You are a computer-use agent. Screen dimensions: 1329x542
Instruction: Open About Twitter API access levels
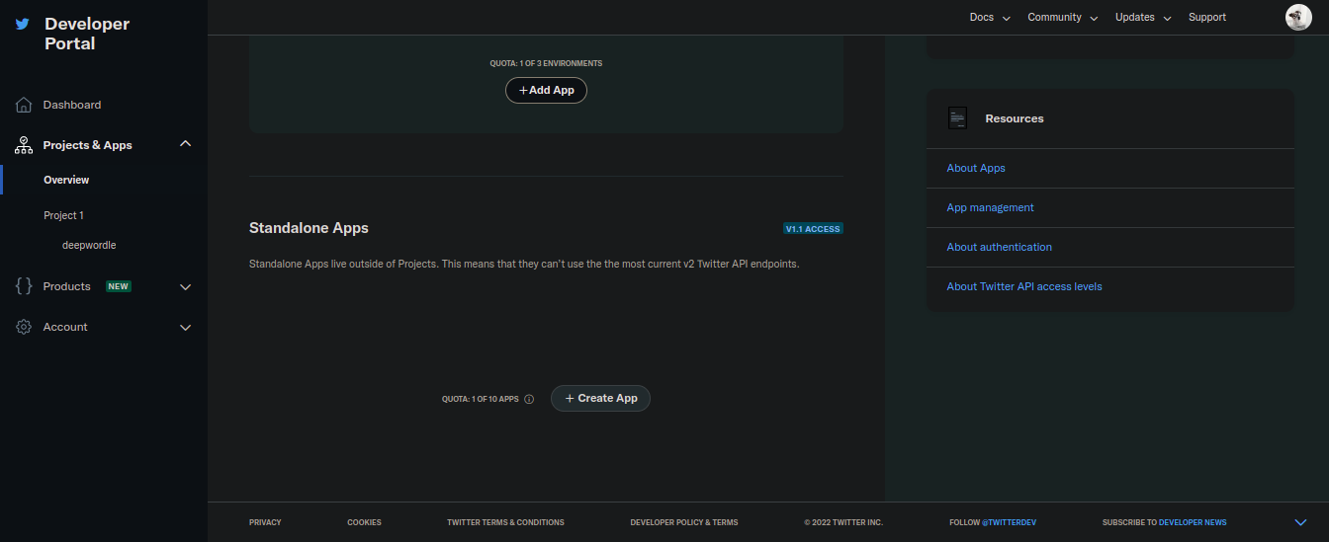[1023, 286]
